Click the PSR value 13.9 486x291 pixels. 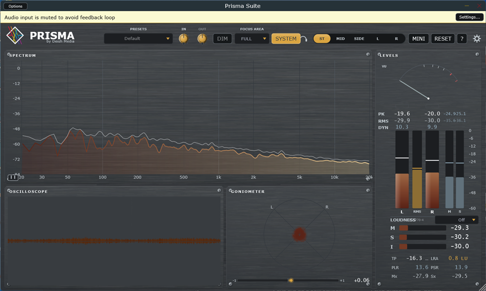coord(461,267)
